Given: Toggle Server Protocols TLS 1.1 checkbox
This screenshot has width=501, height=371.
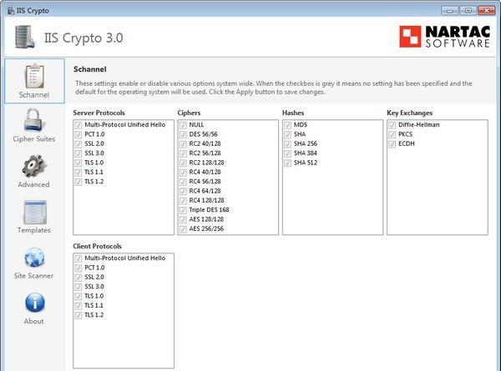Looking at the screenshot, I should (78, 173).
